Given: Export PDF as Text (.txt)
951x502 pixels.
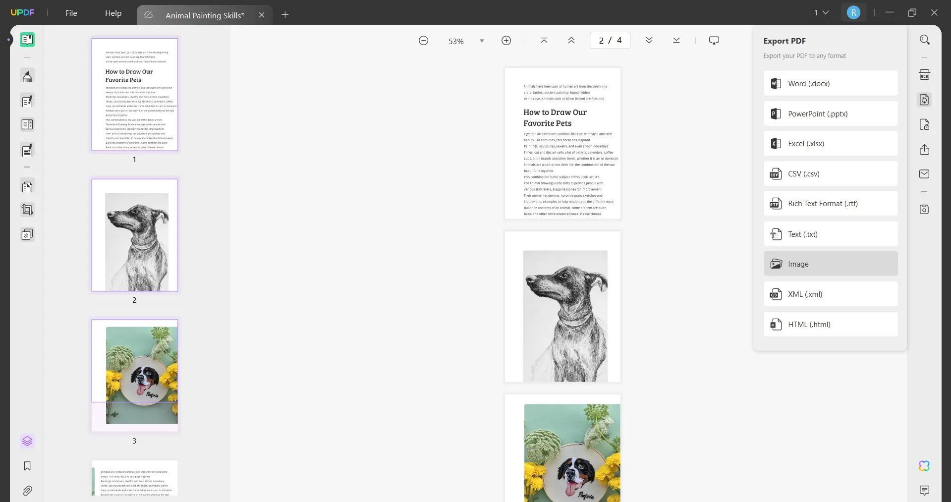Looking at the screenshot, I should [x=831, y=234].
